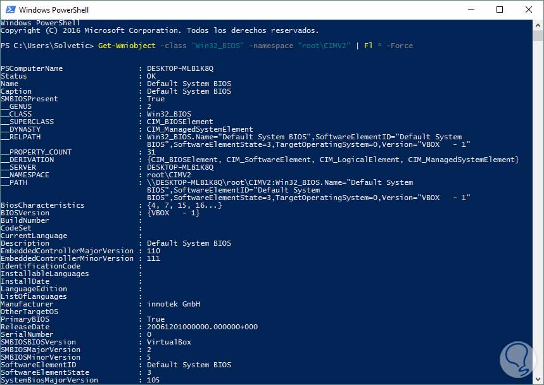Image resolution: width=544 pixels, height=385 pixels.
Task: Click the 'SoftwareElementState' property name
Action: [45, 372]
